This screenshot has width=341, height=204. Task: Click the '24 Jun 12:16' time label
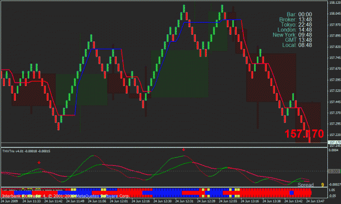[x=141, y=201]
